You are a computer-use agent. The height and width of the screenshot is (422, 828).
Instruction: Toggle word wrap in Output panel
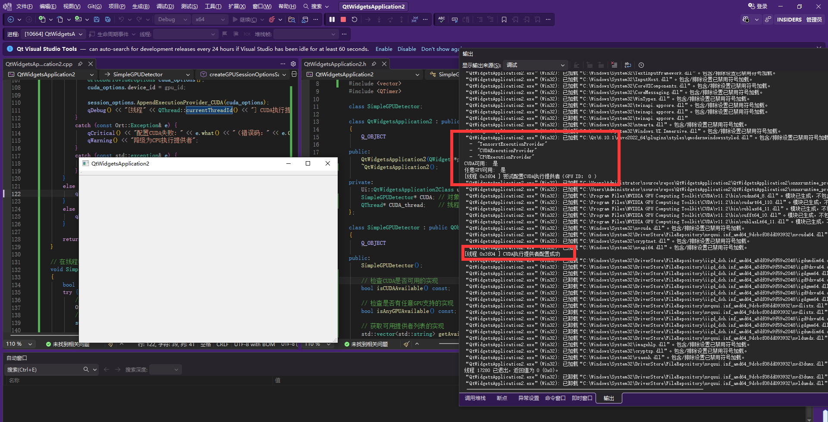pyautogui.click(x=628, y=65)
